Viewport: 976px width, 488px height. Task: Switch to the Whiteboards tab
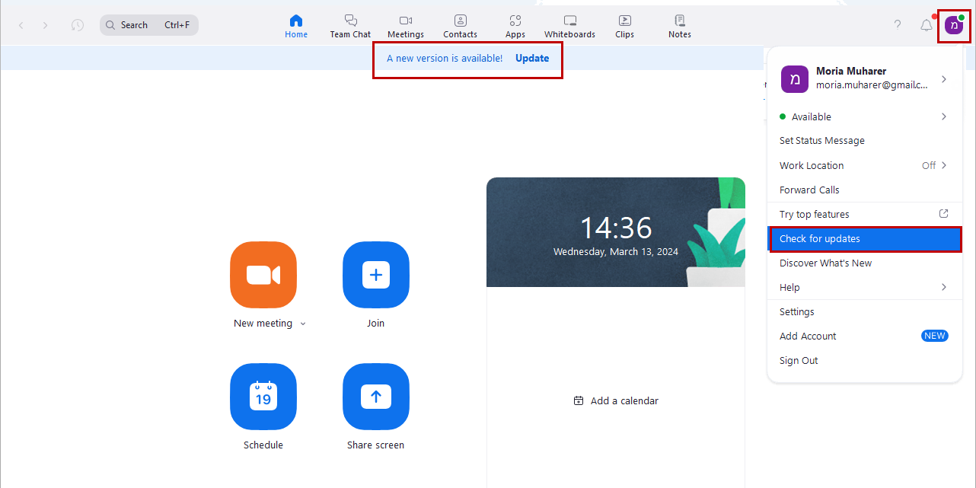[x=569, y=26]
